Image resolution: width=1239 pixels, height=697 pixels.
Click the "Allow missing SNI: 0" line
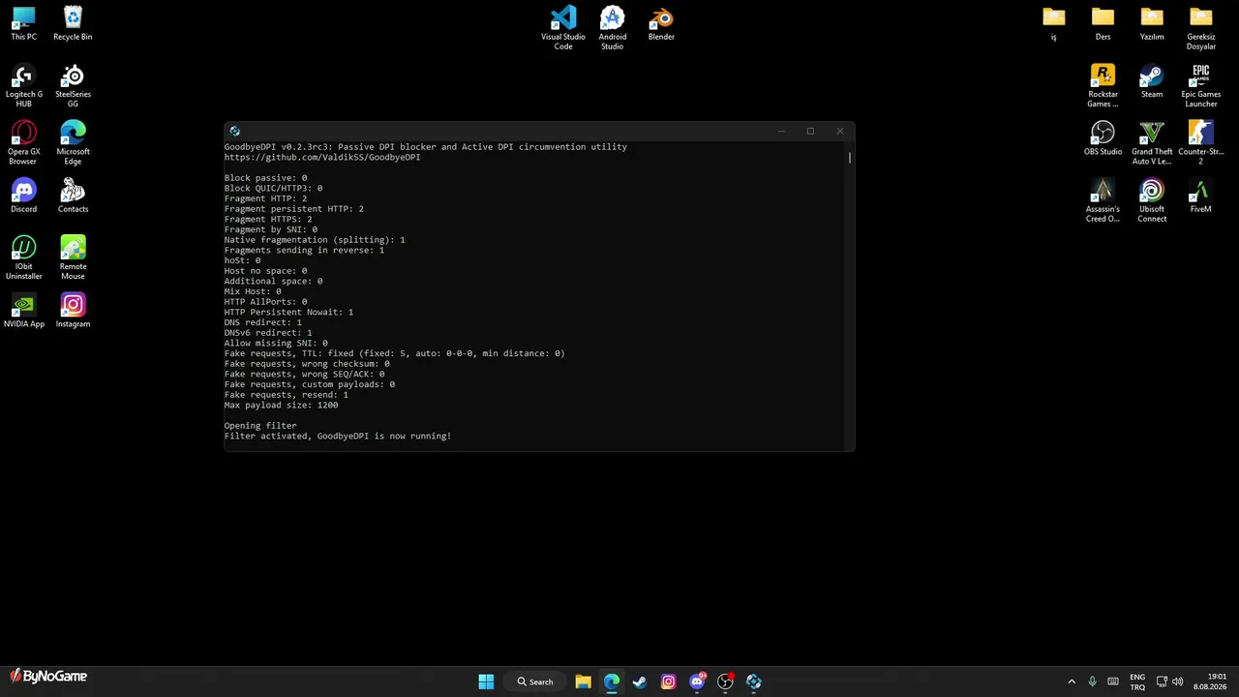coord(276,343)
